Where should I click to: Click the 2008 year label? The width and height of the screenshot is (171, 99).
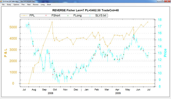click(51, 93)
